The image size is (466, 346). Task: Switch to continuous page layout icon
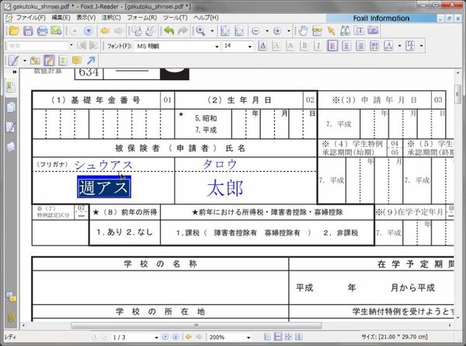(x=278, y=337)
